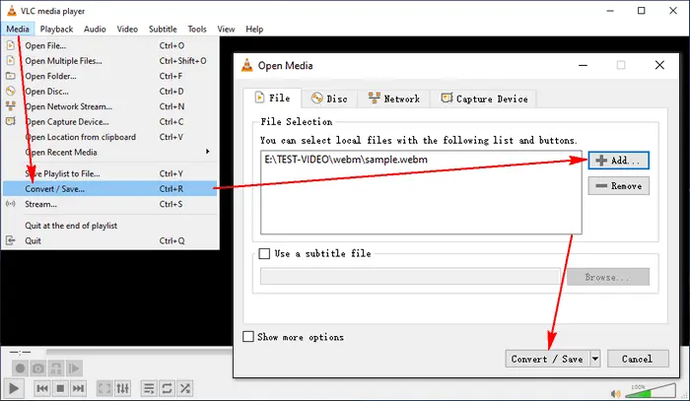Adjust the volume slider
The width and height of the screenshot is (690, 401).
(x=647, y=392)
